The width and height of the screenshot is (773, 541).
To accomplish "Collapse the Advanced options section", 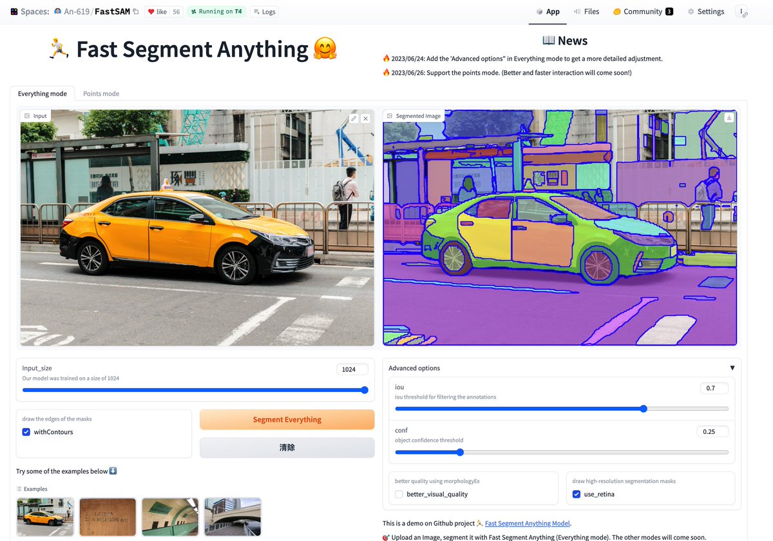I will point(732,368).
